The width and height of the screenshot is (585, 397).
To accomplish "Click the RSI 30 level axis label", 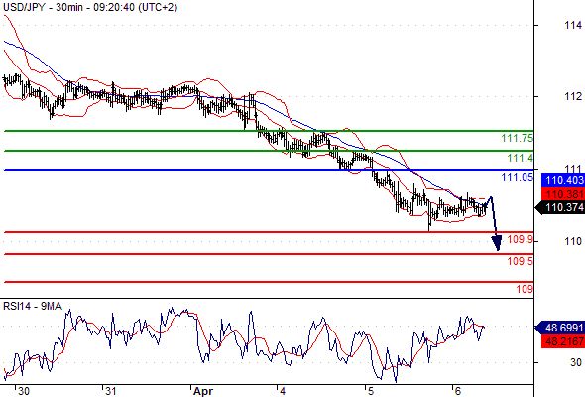I will coord(576,362).
